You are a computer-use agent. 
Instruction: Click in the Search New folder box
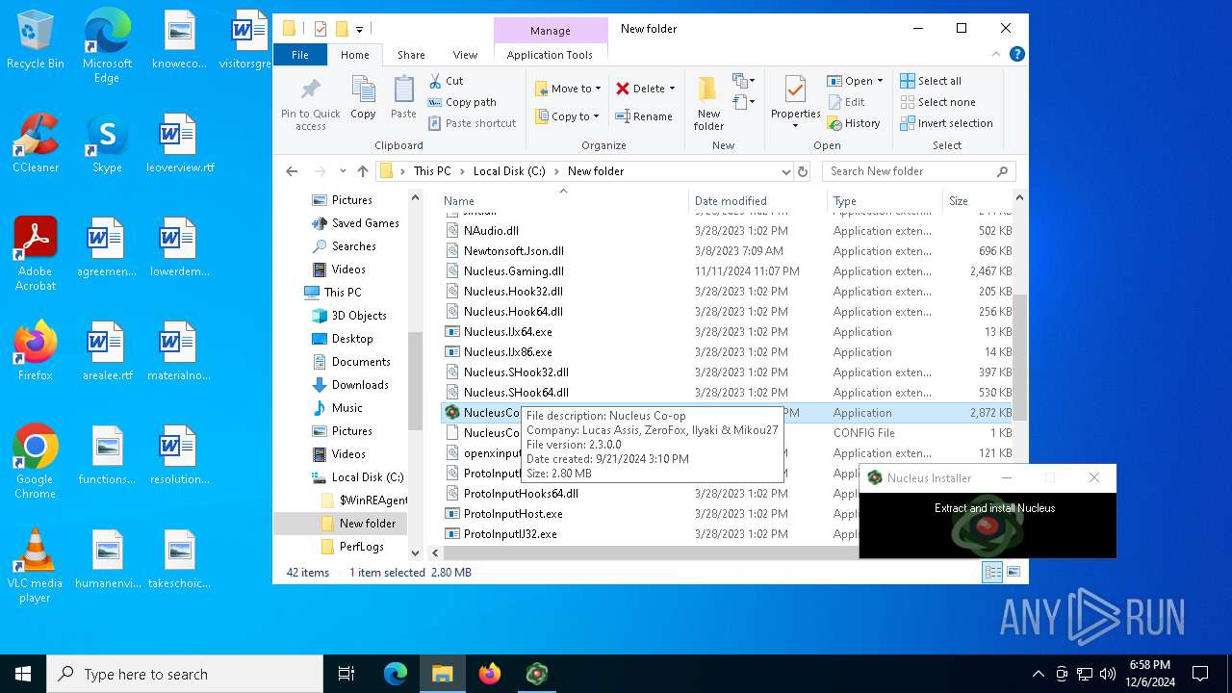(x=917, y=171)
